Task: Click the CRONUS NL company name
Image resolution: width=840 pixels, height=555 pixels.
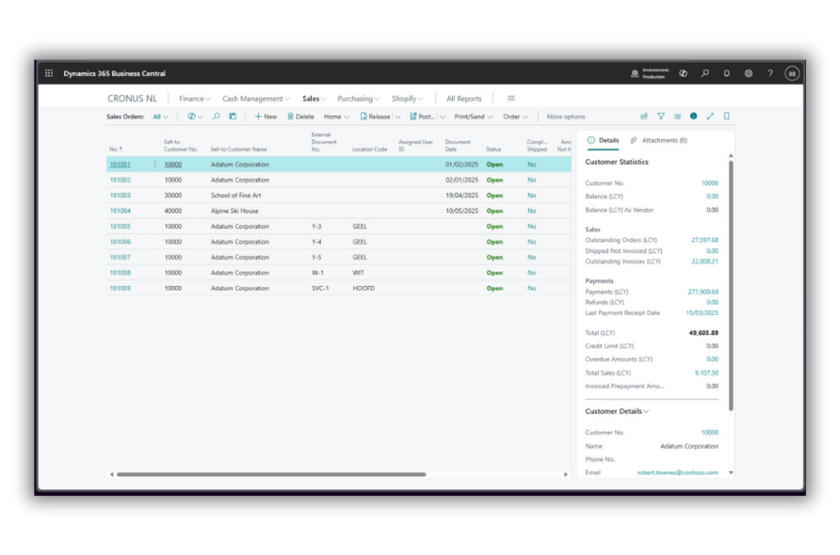Action: click(x=132, y=99)
